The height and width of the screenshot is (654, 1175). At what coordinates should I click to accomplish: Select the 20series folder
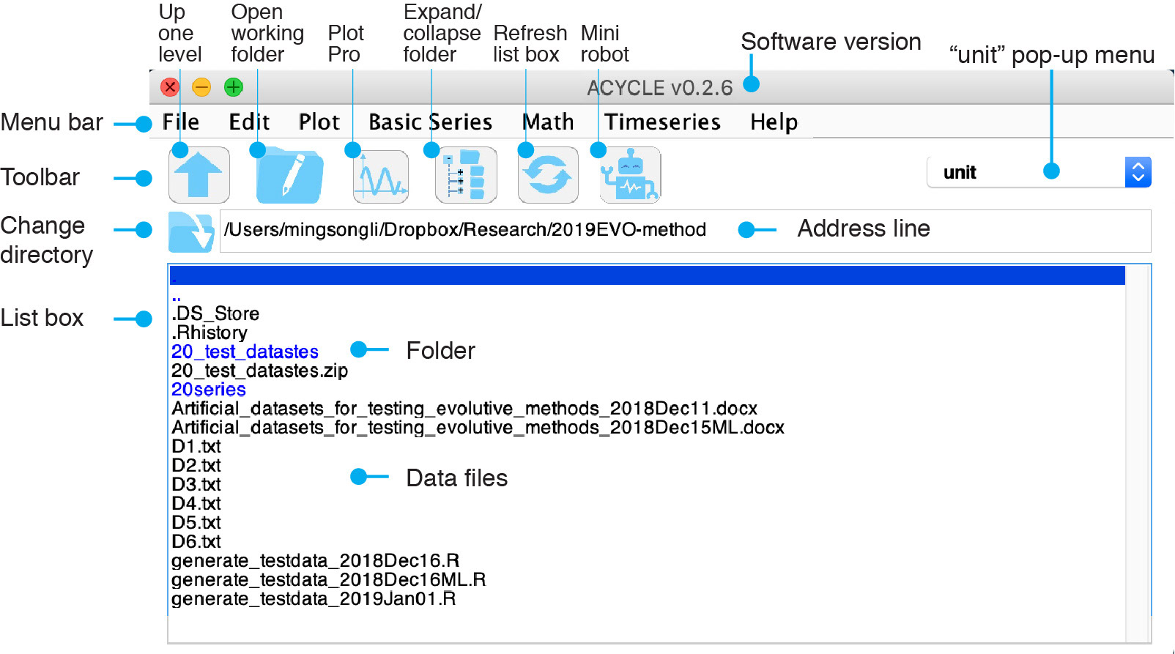point(209,390)
